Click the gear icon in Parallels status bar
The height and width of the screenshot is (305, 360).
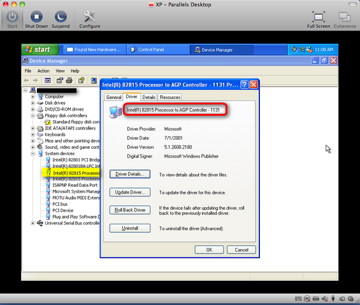[350, 299]
